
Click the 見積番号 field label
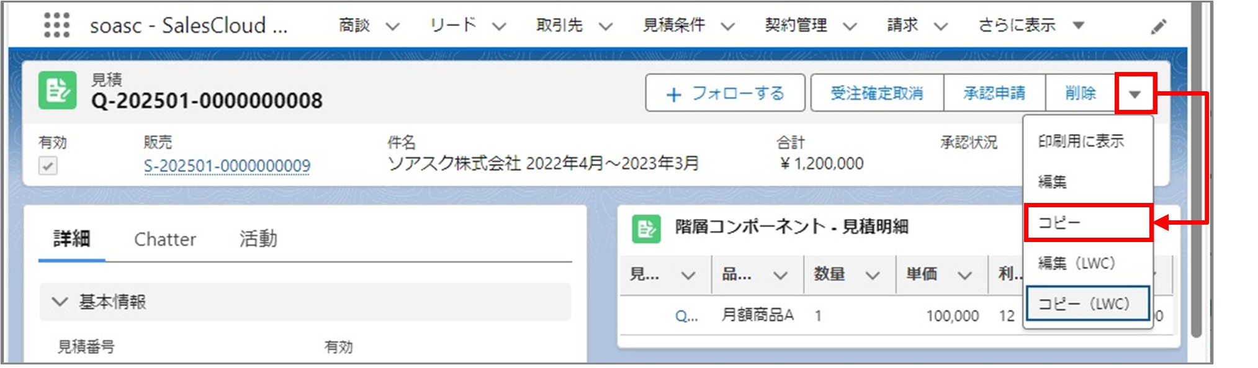click(x=86, y=347)
